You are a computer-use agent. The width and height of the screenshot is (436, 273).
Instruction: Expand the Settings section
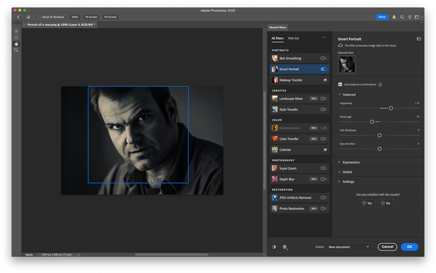(x=339, y=181)
